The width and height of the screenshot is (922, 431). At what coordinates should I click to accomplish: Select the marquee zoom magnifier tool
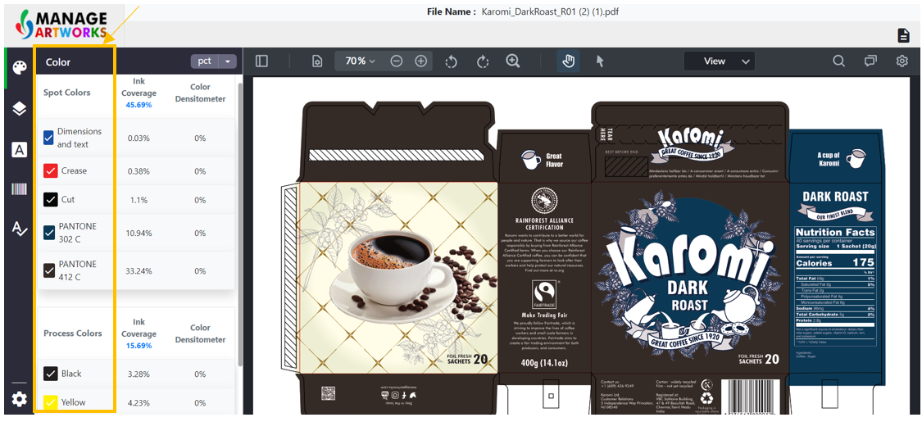[513, 61]
